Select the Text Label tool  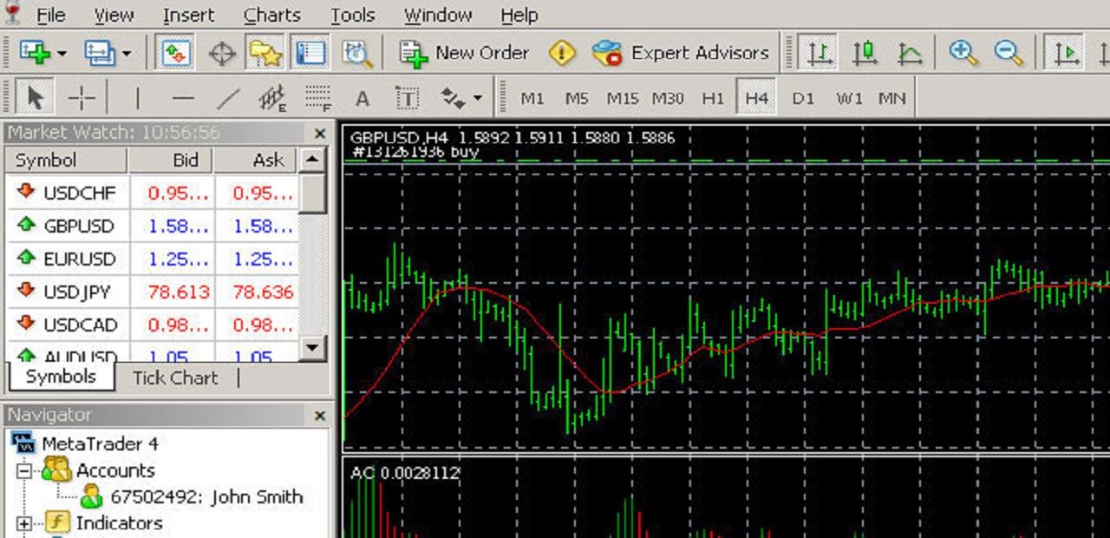click(x=407, y=98)
